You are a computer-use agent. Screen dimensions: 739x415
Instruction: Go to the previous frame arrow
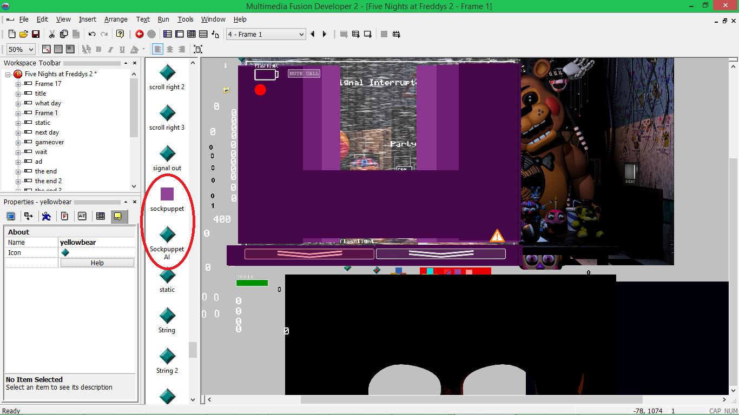point(313,34)
